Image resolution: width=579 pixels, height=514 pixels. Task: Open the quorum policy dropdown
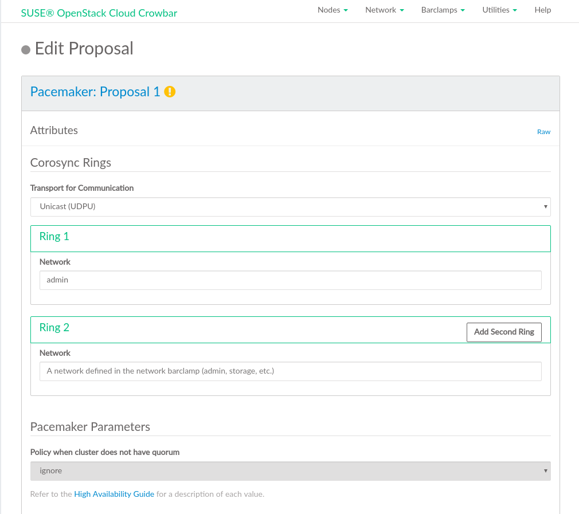tap(290, 471)
